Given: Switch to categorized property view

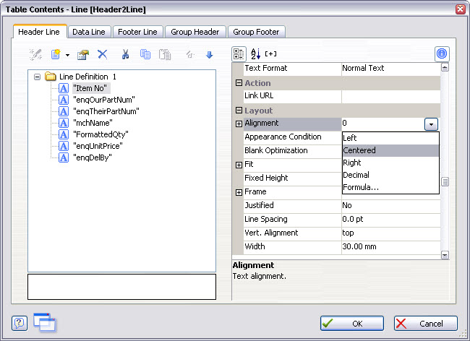Looking at the screenshot, I should coord(239,54).
